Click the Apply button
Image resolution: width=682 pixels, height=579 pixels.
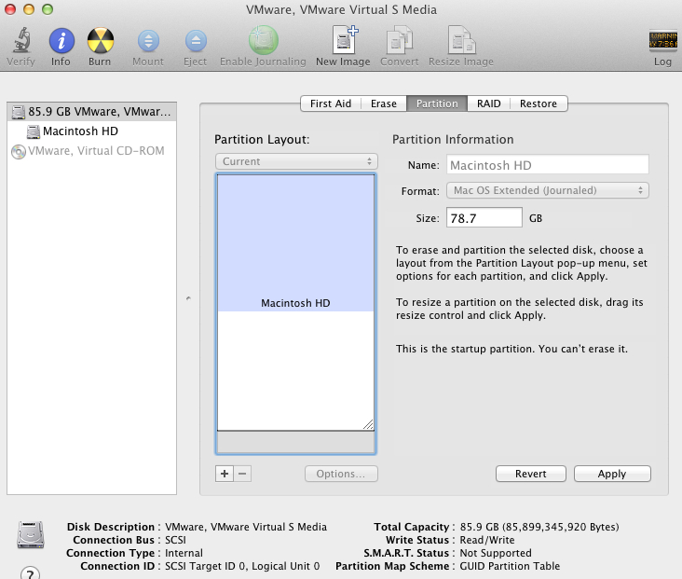[x=612, y=474]
